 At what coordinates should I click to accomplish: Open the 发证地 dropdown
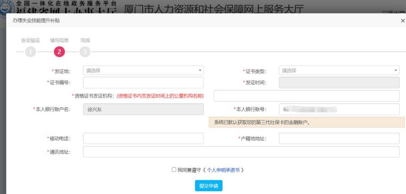point(143,70)
